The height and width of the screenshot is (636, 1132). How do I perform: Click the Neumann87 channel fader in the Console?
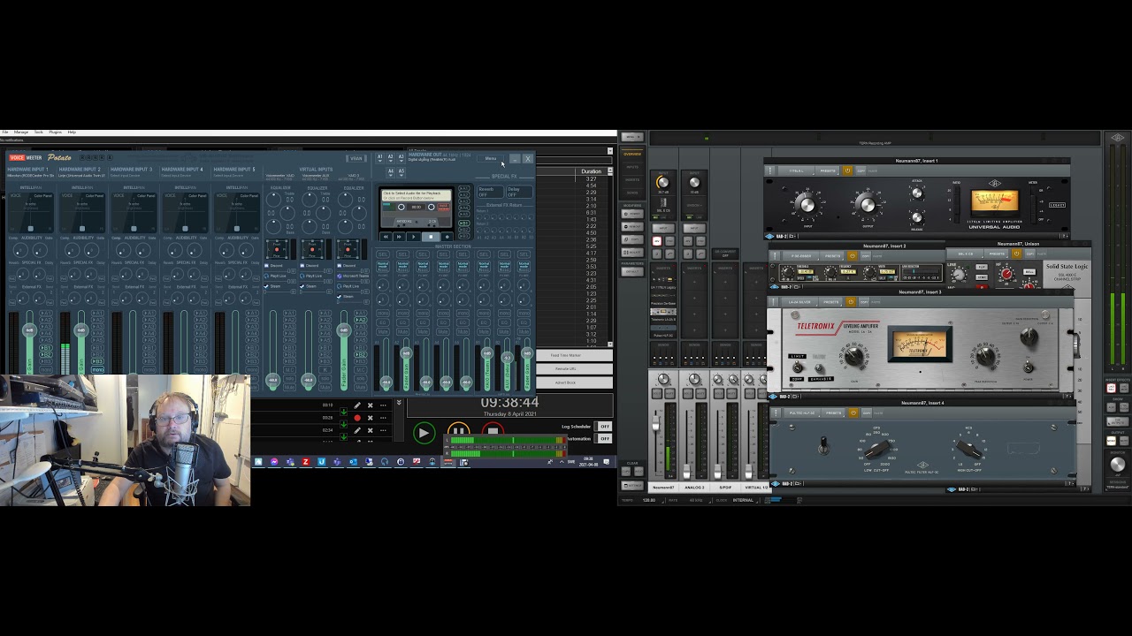[x=656, y=424]
